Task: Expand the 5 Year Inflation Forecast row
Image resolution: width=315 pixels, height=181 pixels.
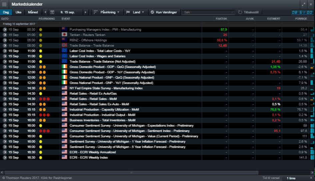Action: click(x=5, y=147)
